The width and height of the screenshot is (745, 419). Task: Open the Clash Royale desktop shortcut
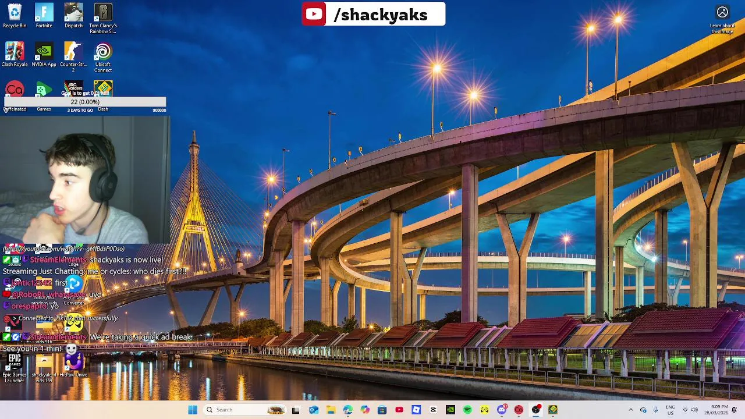click(15, 55)
